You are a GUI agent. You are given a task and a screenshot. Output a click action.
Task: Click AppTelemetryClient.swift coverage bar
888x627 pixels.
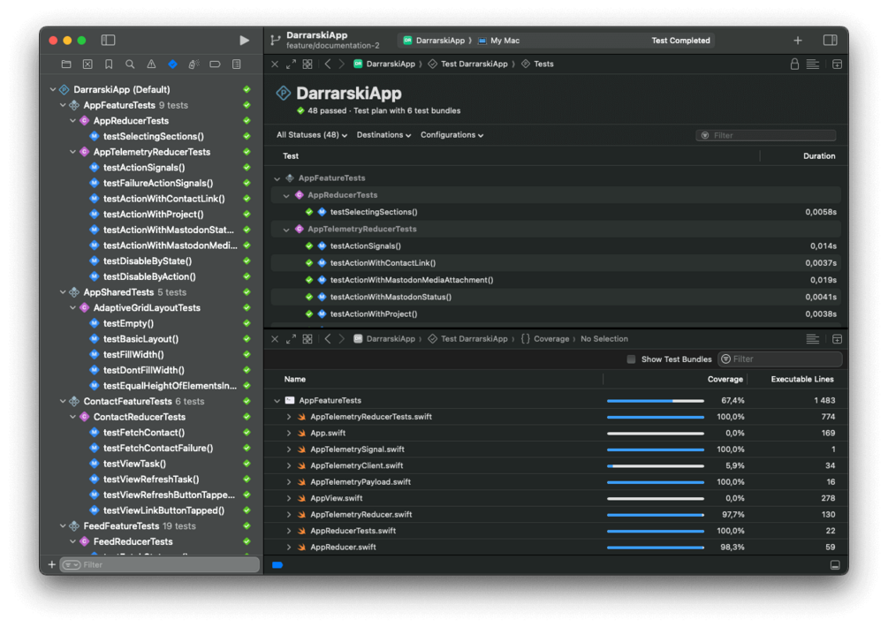coord(656,465)
